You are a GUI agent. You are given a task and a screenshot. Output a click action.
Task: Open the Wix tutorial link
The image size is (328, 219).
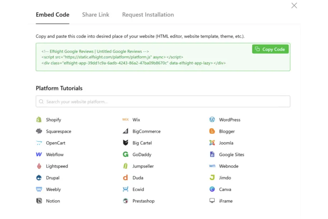click(x=136, y=120)
